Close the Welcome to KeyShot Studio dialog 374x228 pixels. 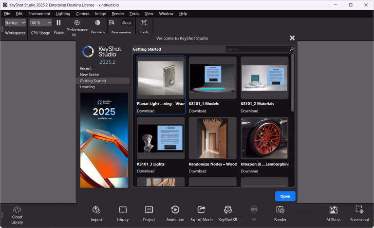pyautogui.click(x=292, y=38)
